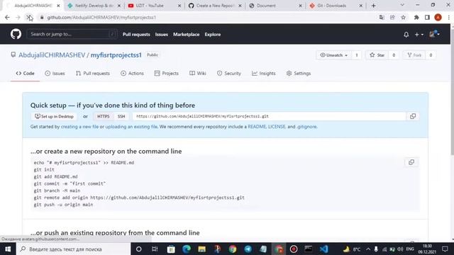Image resolution: width=454 pixels, height=255 pixels.
Task: Open the browser extensions puzzle icon
Action: [416, 17]
